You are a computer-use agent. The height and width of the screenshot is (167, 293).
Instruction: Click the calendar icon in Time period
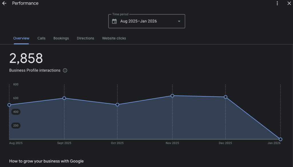tap(114, 21)
